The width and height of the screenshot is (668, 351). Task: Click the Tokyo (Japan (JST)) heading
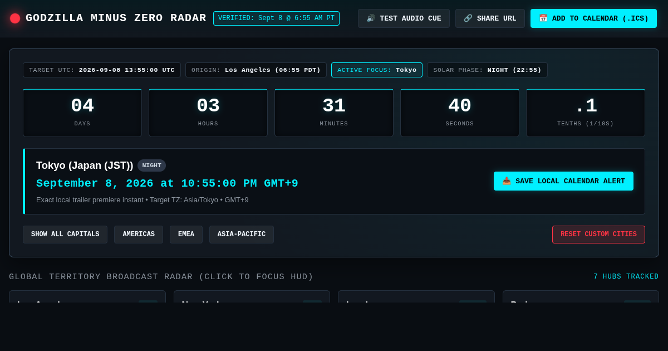pos(85,165)
